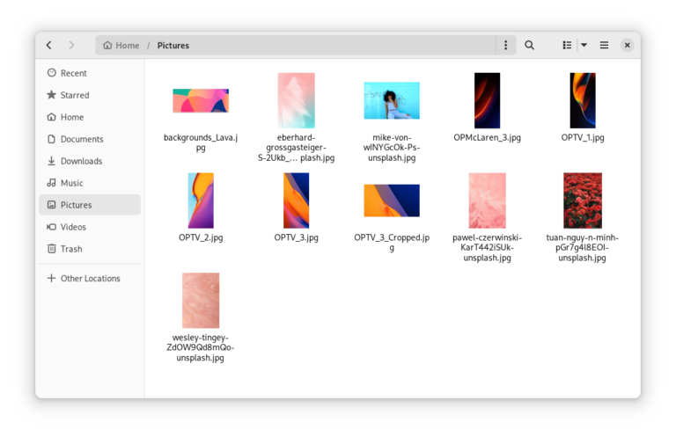This screenshot has width=676, height=437.
Task: Click the file name backgrounds_Lava.jpg
Action: pos(201,142)
